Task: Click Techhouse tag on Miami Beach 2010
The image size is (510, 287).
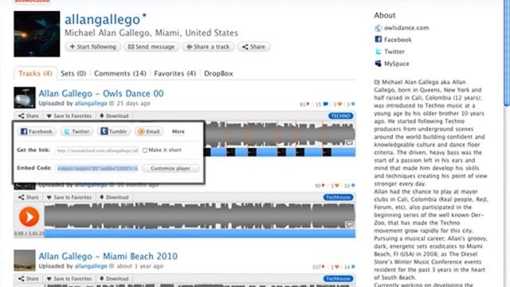Action: pos(338,278)
